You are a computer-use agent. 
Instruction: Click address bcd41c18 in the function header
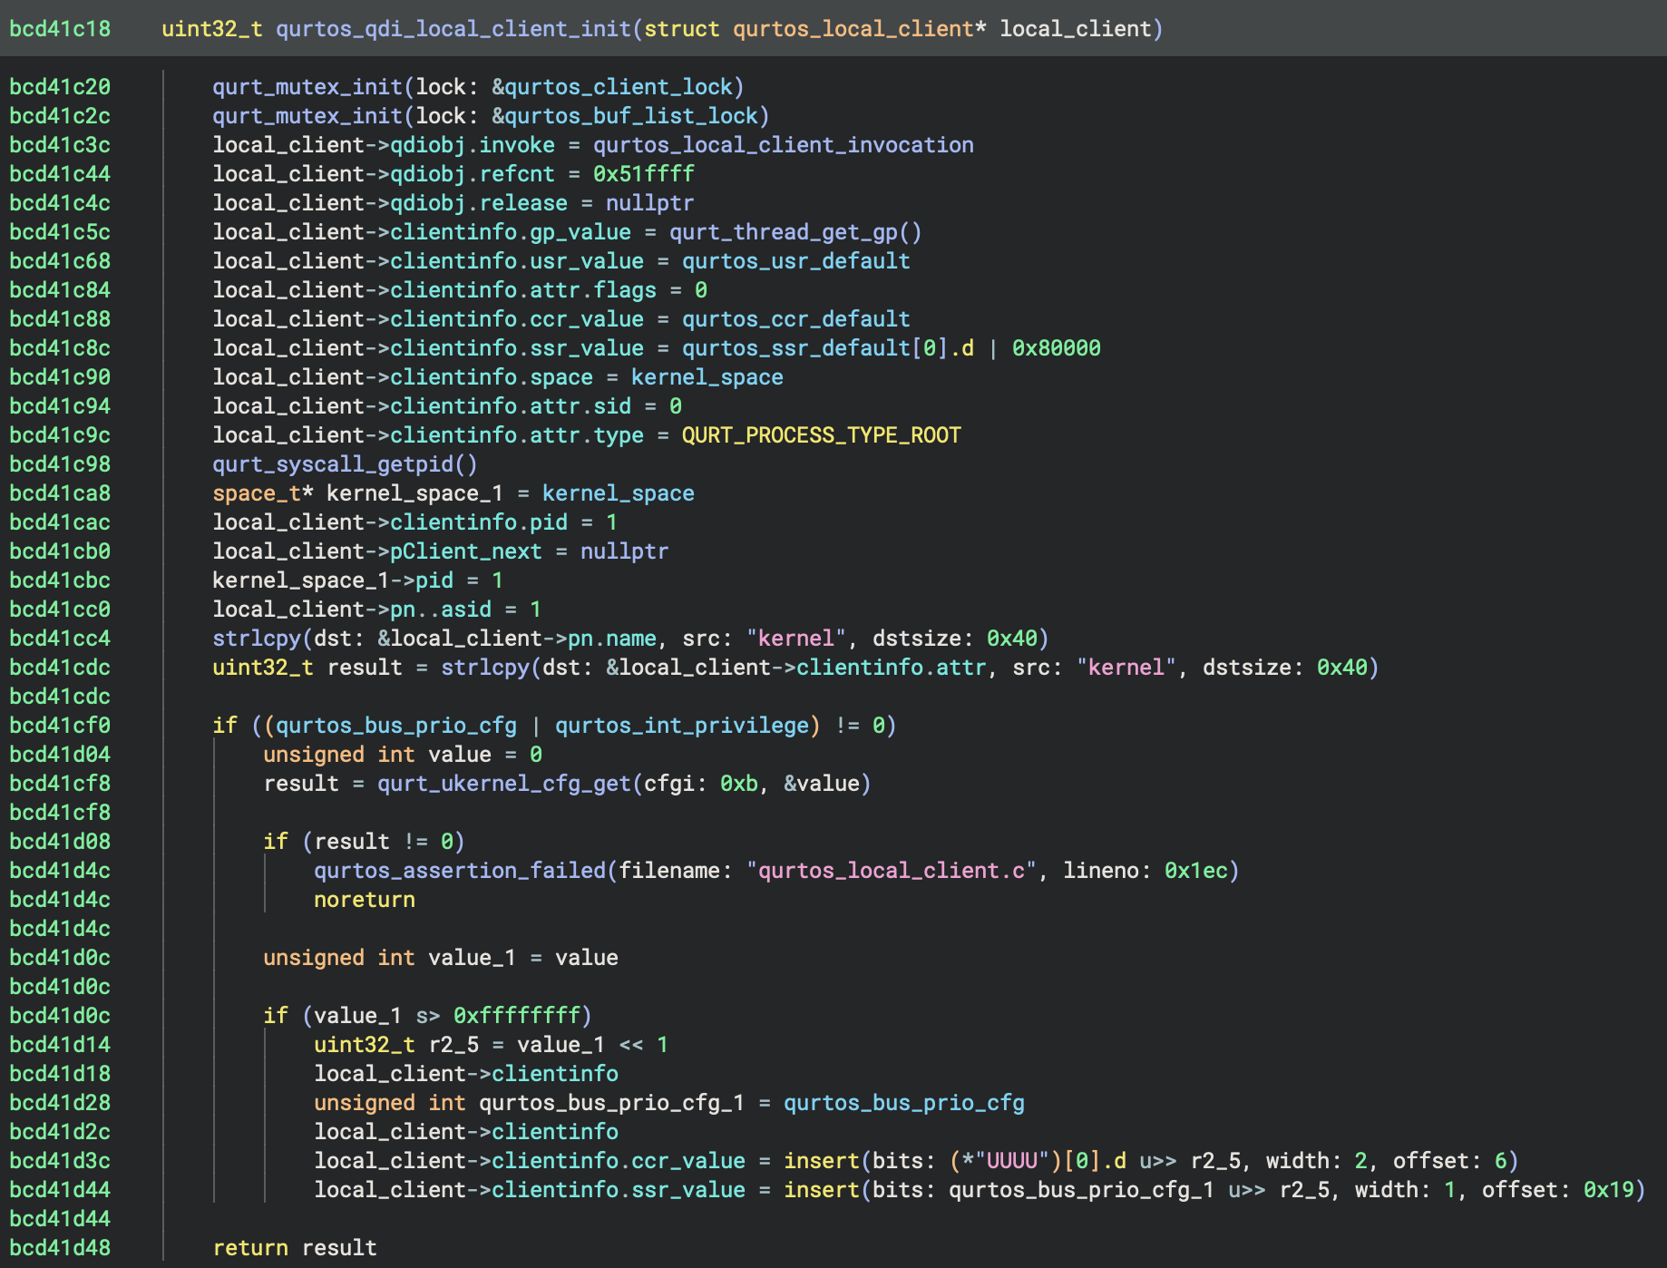click(x=60, y=29)
